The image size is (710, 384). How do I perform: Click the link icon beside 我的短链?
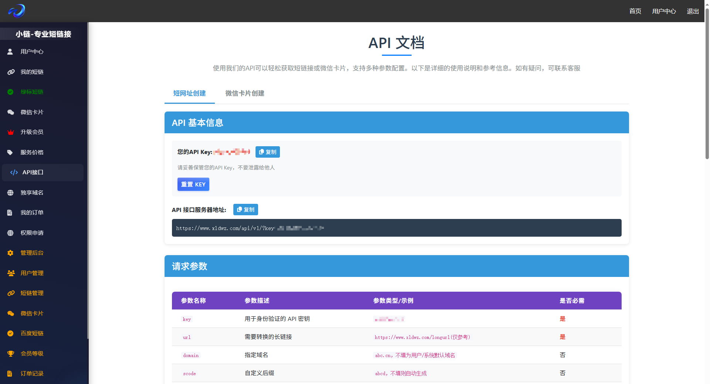pos(11,72)
